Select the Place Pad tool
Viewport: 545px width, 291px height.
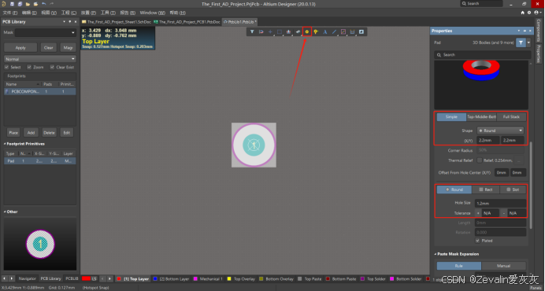[x=307, y=31]
